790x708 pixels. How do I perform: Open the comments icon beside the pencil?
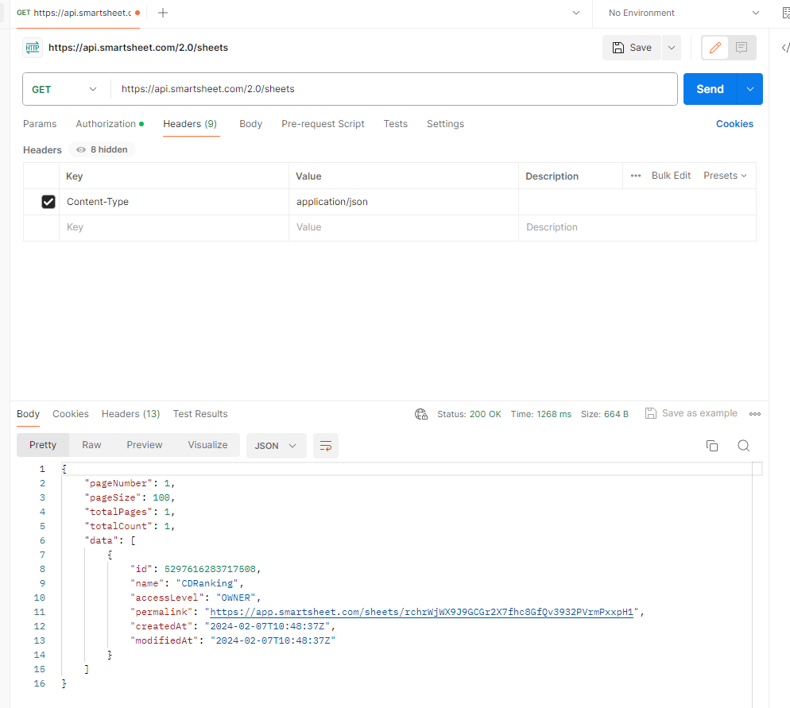point(742,48)
